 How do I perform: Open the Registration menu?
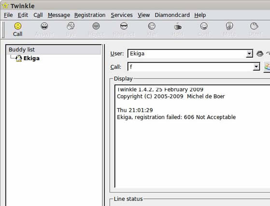[90, 15]
